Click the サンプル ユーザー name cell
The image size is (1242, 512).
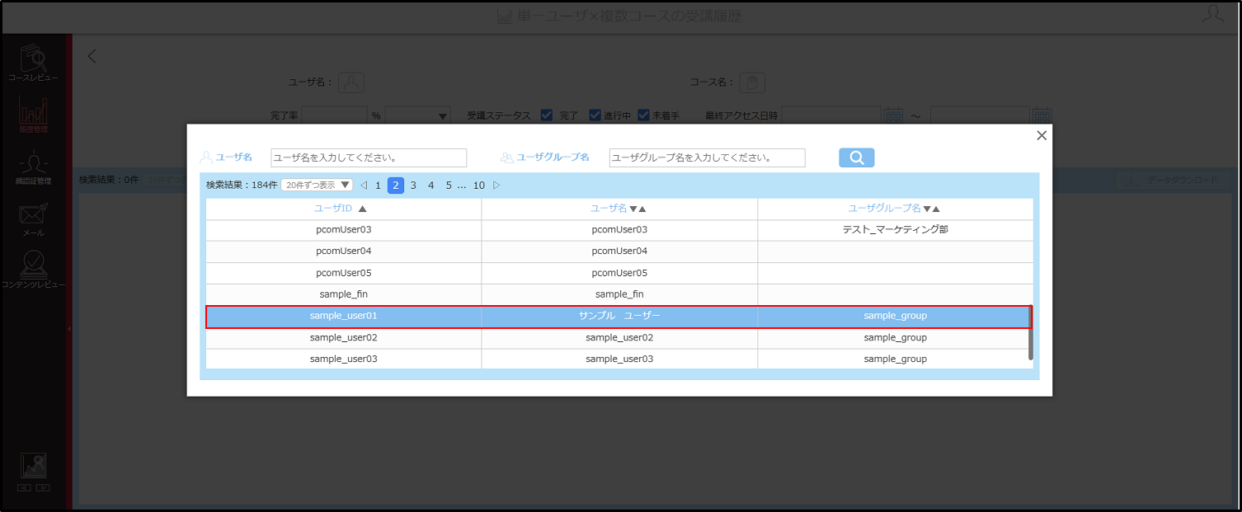619,317
